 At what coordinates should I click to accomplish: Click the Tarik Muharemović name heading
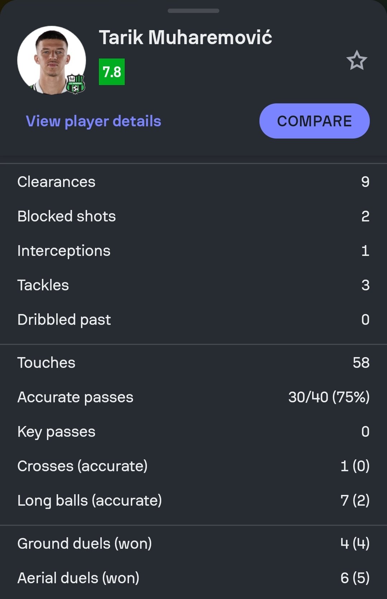[x=185, y=37]
